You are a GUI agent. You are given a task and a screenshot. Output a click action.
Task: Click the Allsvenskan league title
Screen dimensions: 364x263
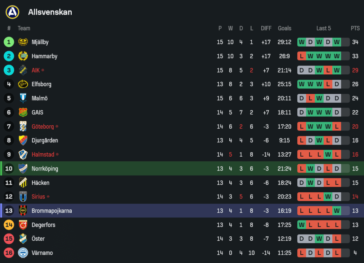pos(50,12)
